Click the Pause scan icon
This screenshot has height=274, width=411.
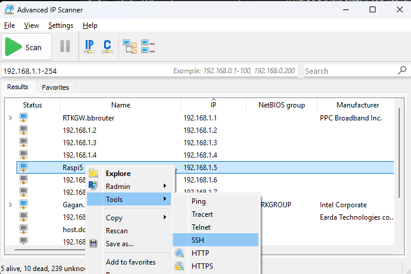(65, 46)
